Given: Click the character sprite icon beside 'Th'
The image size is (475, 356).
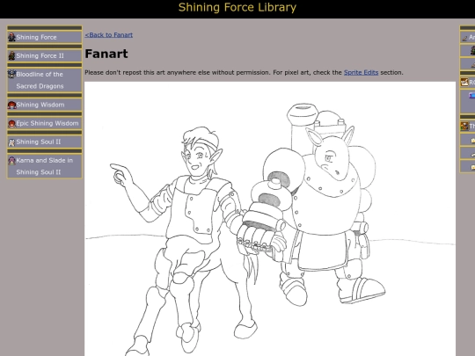Looking at the screenshot, I should pos(464,126).
